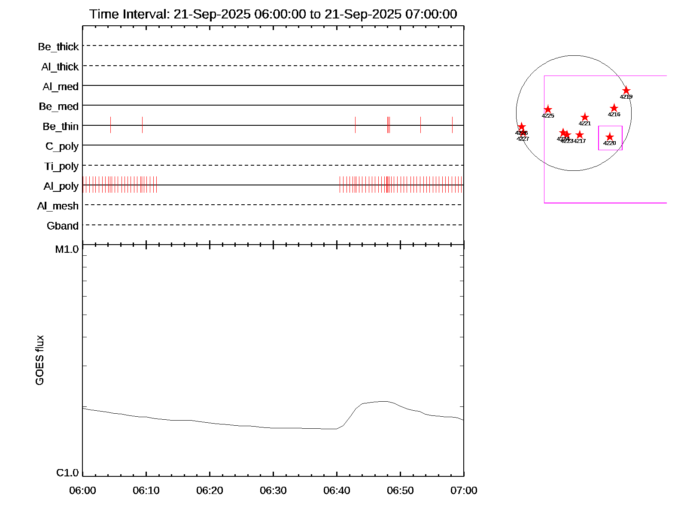The height and width of the screenshot is (515, 687).
Task: Click the Be_thin filter row label
Action: click(61, 127)
